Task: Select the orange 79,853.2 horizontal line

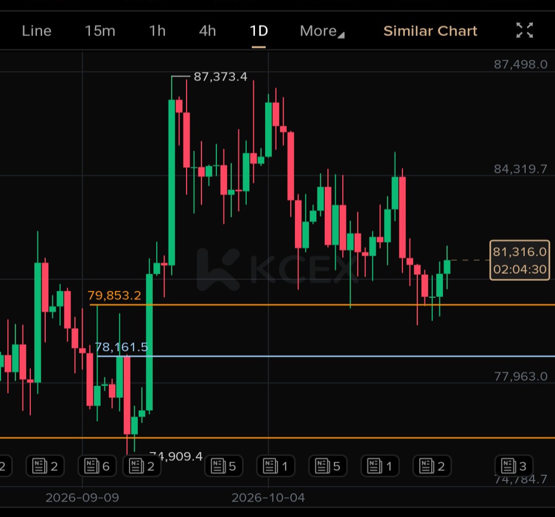Action: click(322, 305)
